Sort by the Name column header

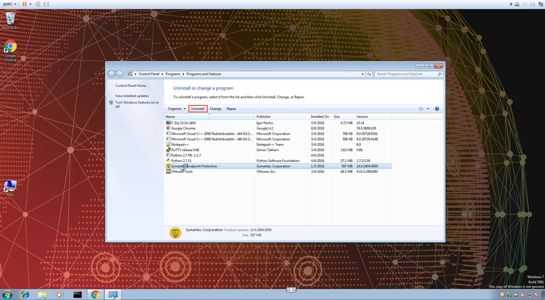pos(210,117)
